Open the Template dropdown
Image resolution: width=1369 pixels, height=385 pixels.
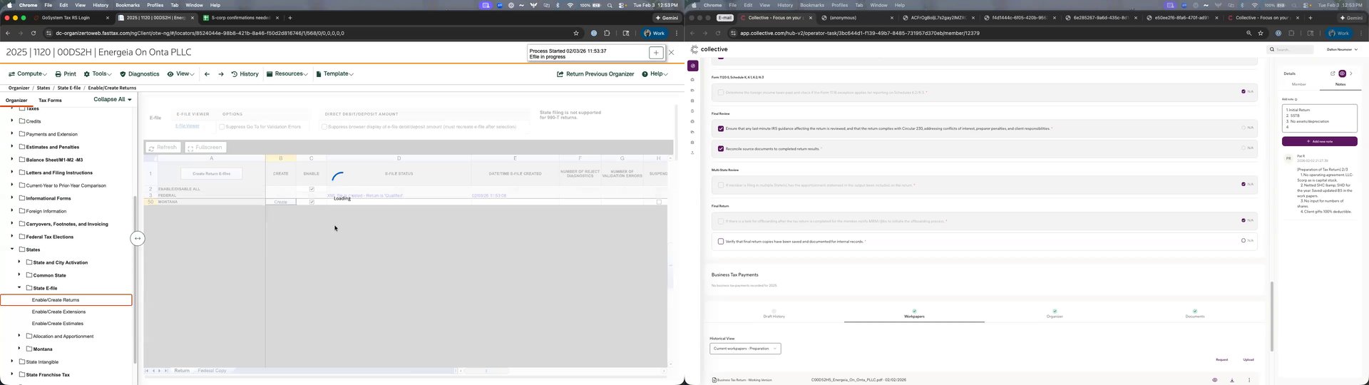point(334,73)
